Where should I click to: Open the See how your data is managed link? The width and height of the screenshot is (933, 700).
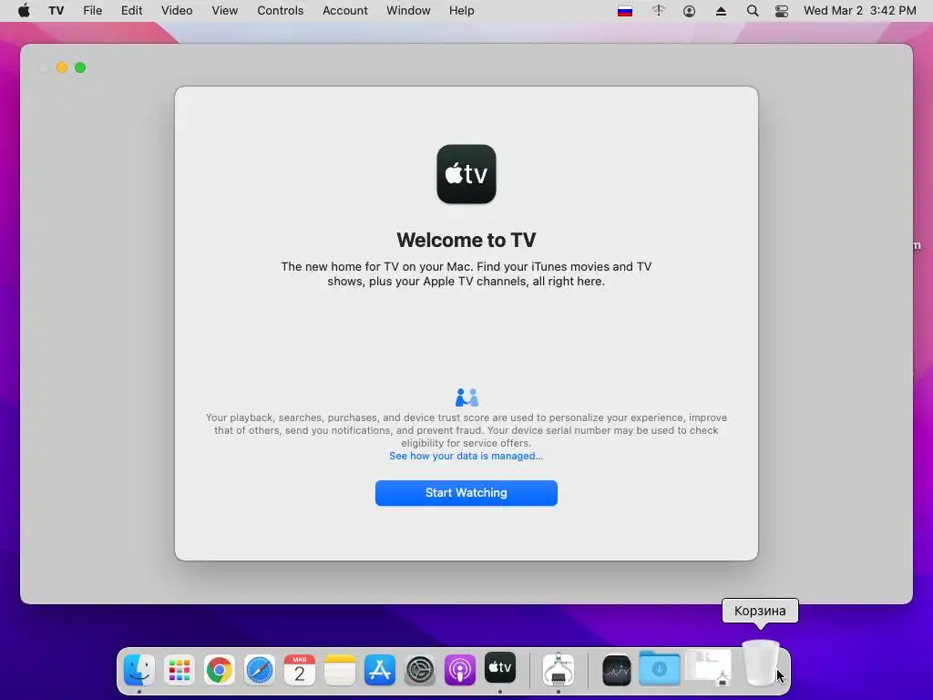466,456
